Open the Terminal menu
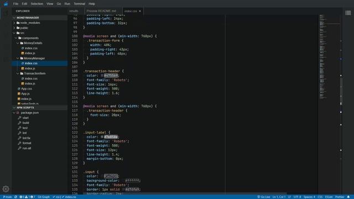Image resolution: width=354 pixels, height=199 pixels. point(79,4)
